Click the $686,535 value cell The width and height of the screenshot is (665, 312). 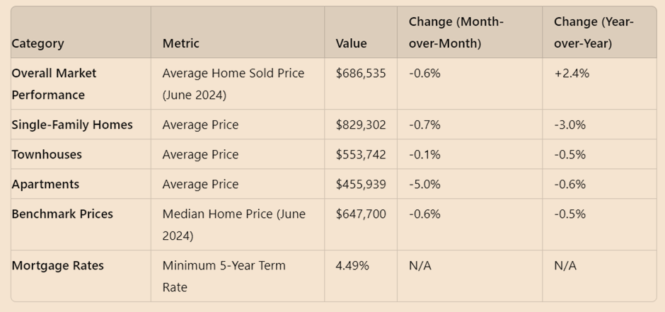point(361,73)
